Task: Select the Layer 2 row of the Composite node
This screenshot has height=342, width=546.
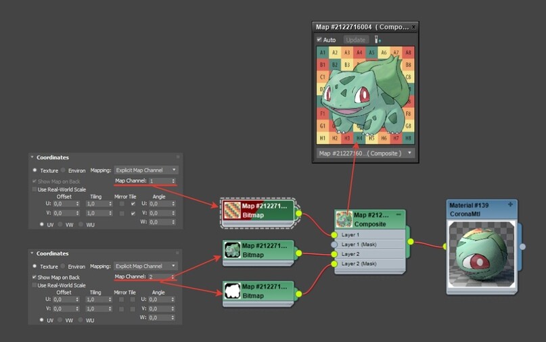Action: coord(370,254)
